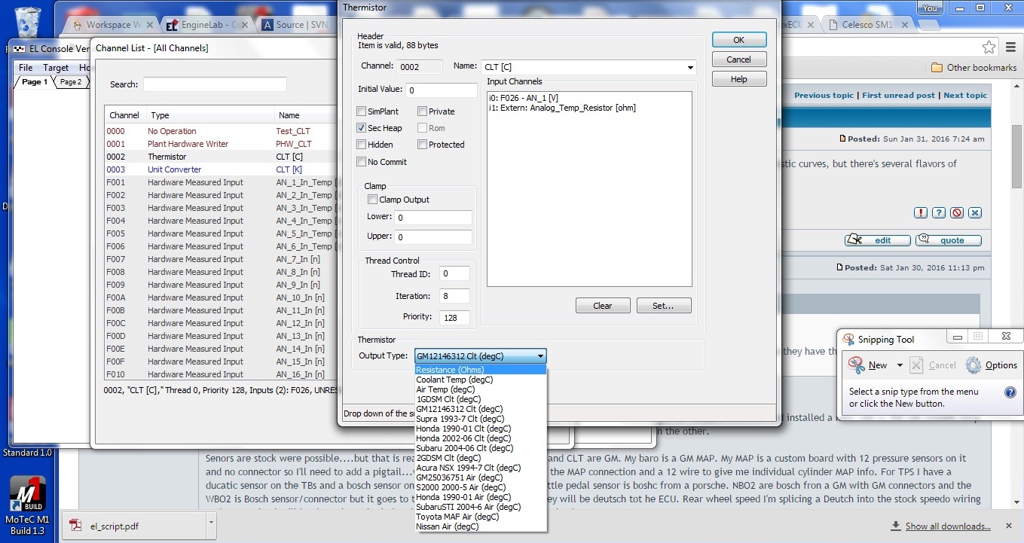
Task: Check the No Commit checkbox
Action: coord(362,162)
